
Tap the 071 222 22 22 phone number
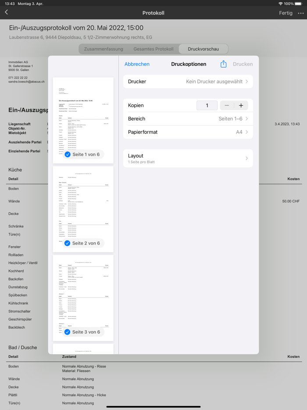(18, 78)
